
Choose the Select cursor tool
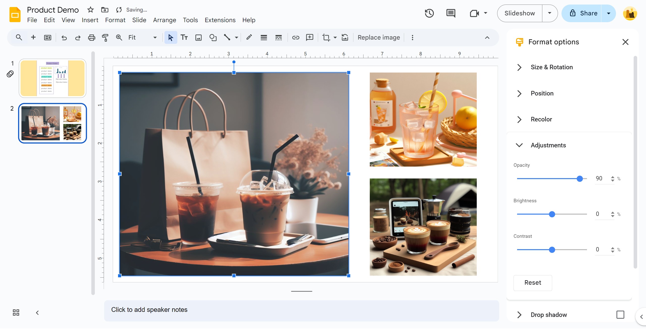pos(171,38)
